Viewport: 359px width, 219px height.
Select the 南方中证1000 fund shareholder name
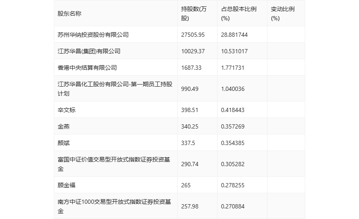click(x=114, y=206)
